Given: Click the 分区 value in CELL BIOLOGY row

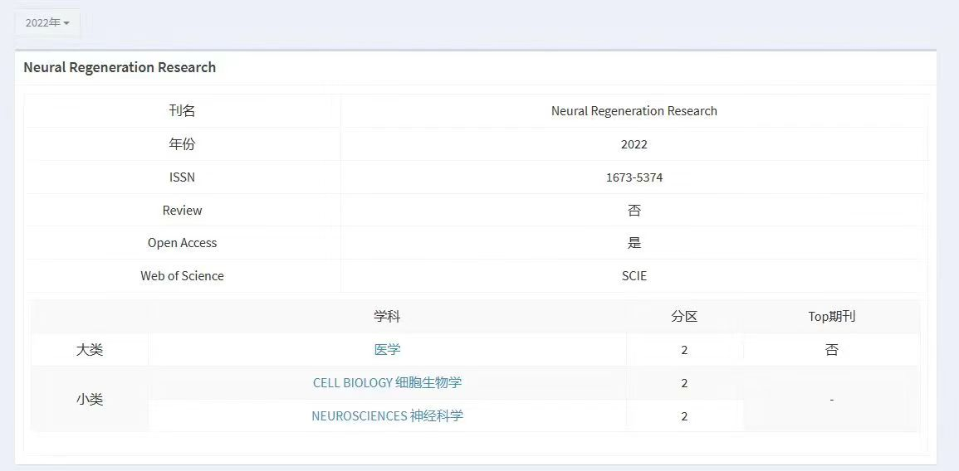Looking at the screenshot, I should (684, 383).
